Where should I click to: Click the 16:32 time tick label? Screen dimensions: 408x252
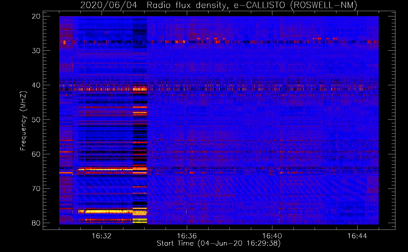pyautogui.click(x=102, y=236)
